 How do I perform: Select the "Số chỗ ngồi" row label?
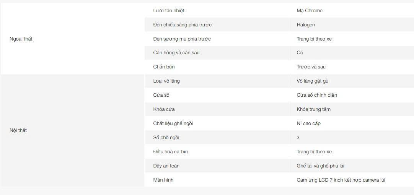click(166, 138)
